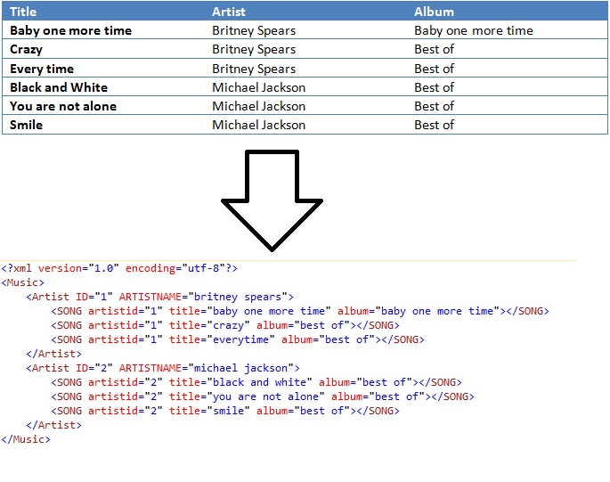610x482 pixels.
Task: Click the closing </Music> tag
Action: (x=26, y=439)
